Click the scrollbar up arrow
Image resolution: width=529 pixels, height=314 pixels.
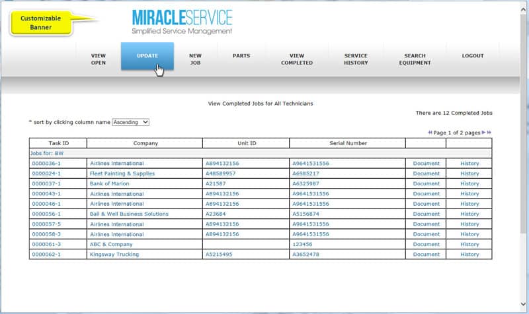pyautogui.click(x=523, y=10)
